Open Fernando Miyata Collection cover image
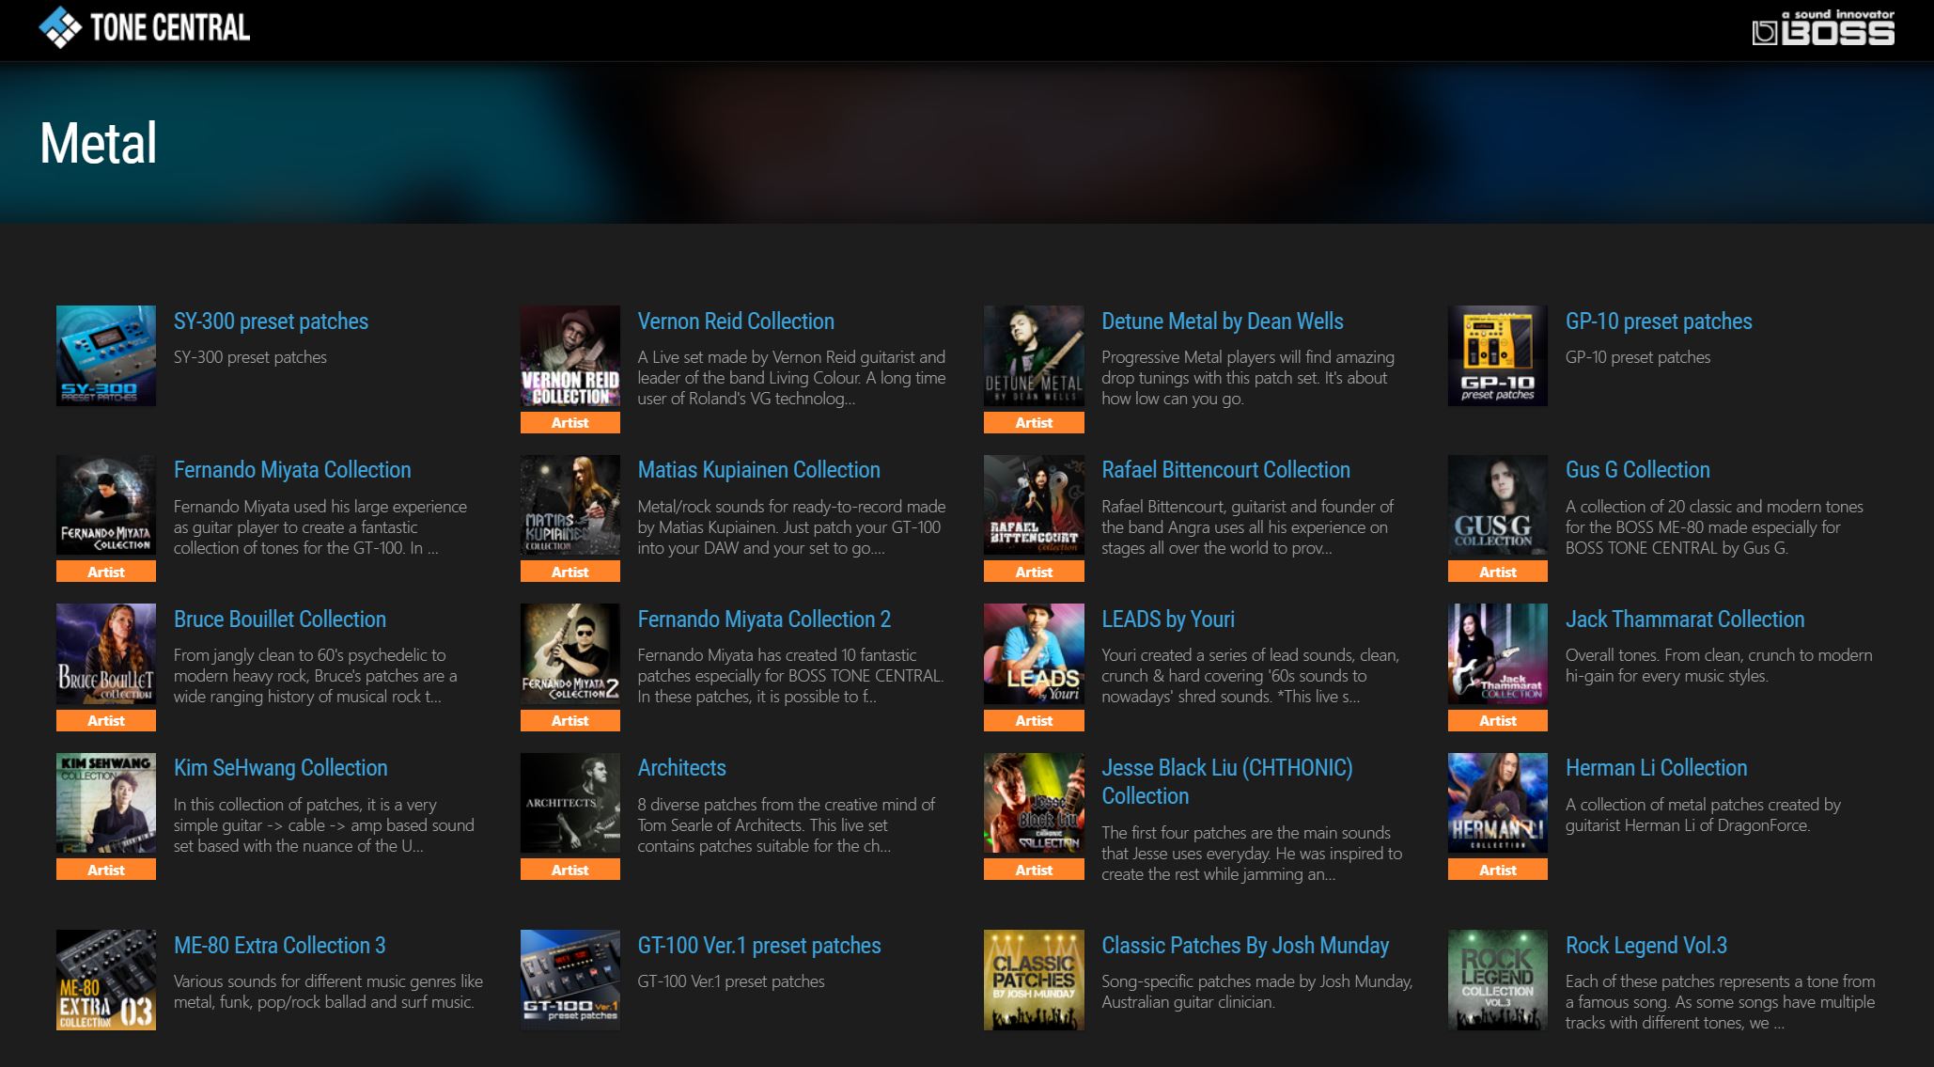Image resolution: width=1934 pixels, height=1067 pixels. (x=106, y=505)
